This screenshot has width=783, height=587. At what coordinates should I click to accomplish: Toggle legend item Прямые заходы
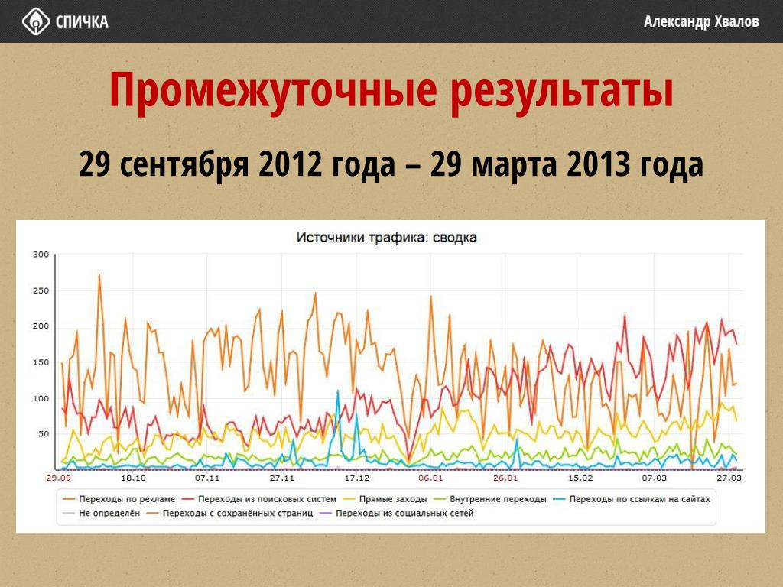(385, 499)
